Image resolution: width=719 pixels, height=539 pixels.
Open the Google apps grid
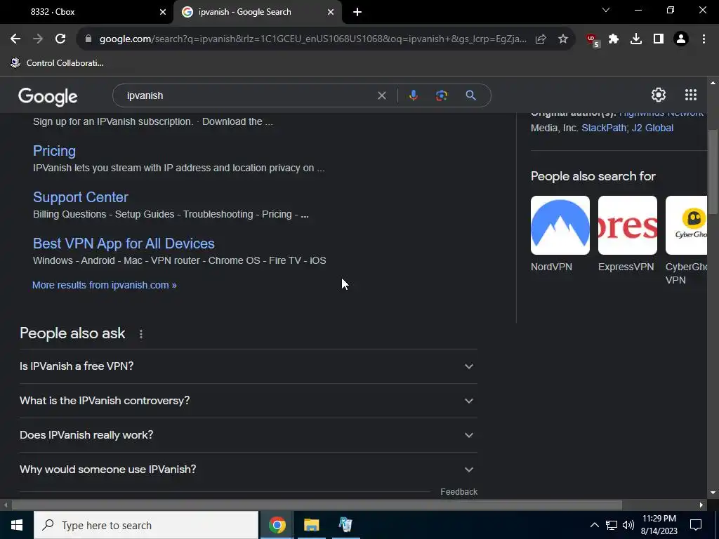coord(691,95)
